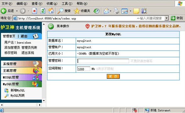Open the 收藏(A) menu
The height and width of the screenshot is (113, 185).
tap(52, 4)
